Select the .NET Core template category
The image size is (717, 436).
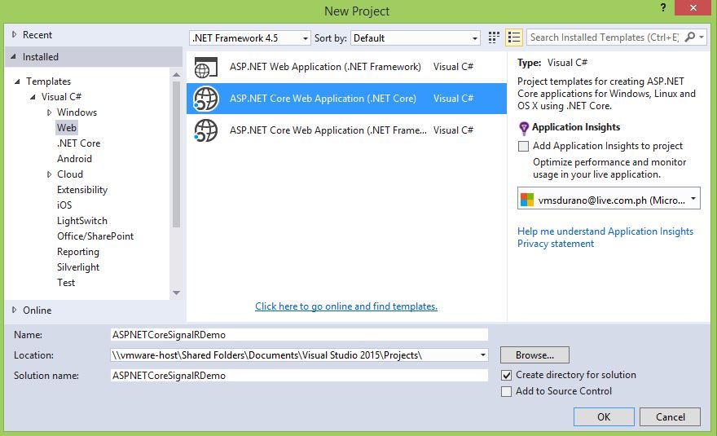pos(78,143)
